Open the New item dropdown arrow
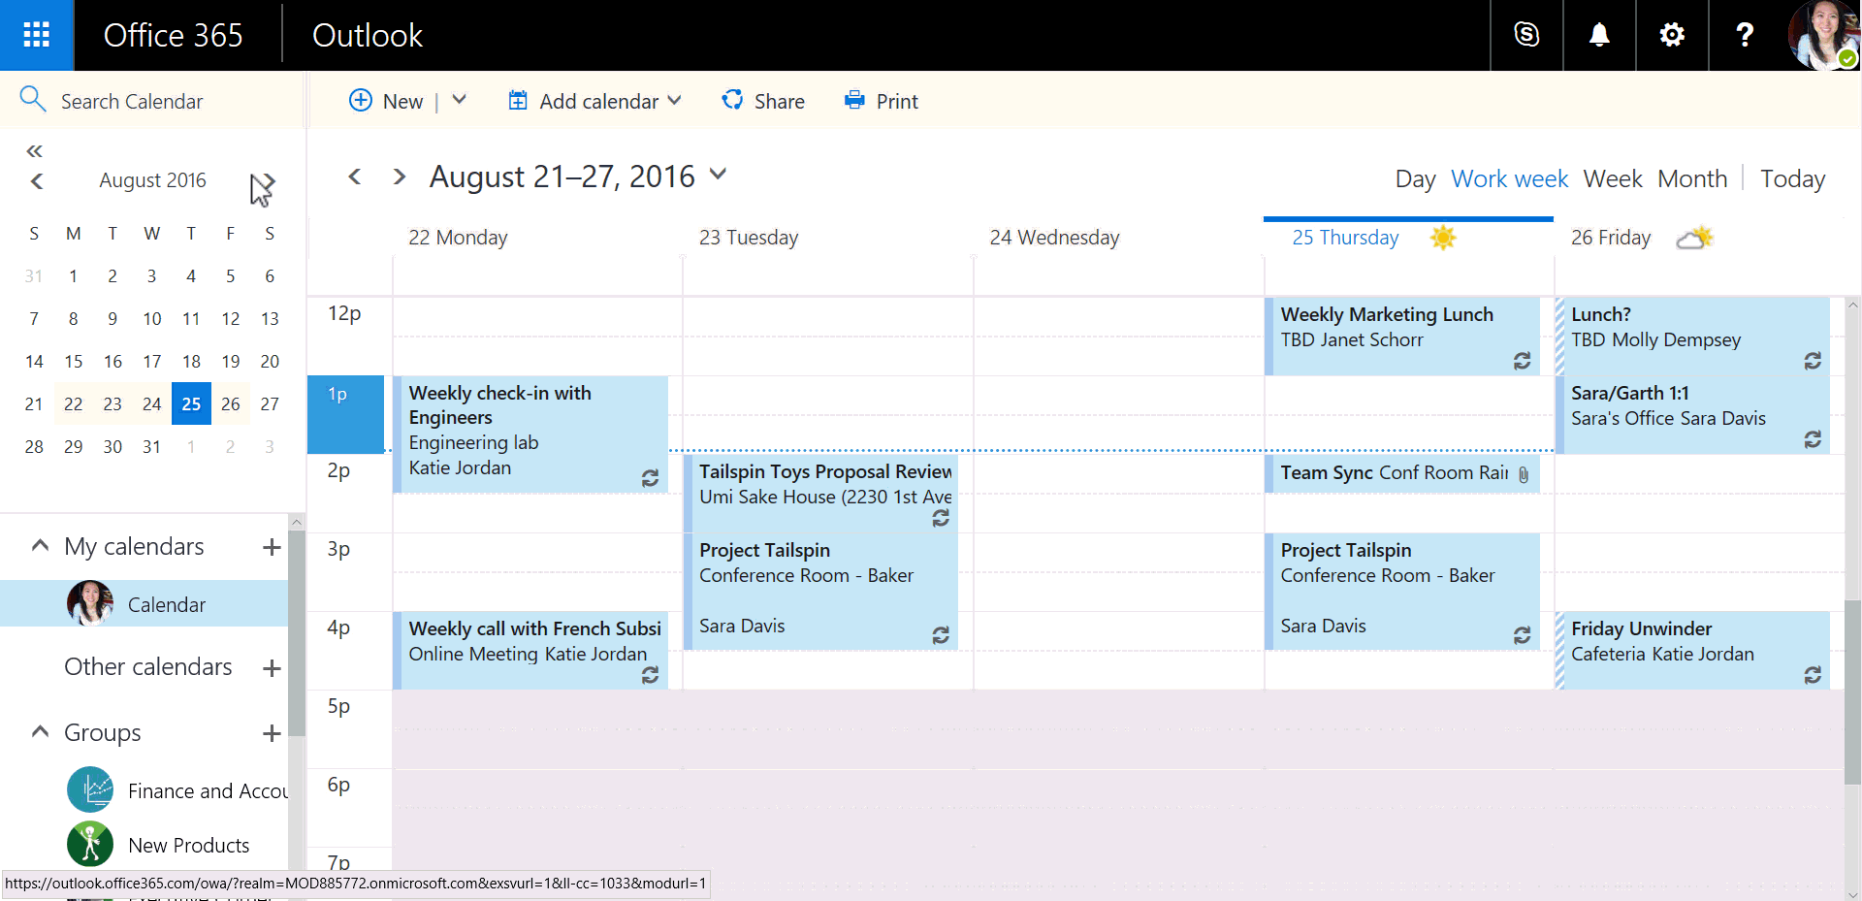The height and width of the screenshot is (901, 1862). pyautogui.click(x=460, y=100)
